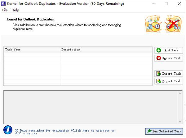Click the log panel scroll down arrow
Viewport: 186px width, 138px height.
click(x=180, y=121)
